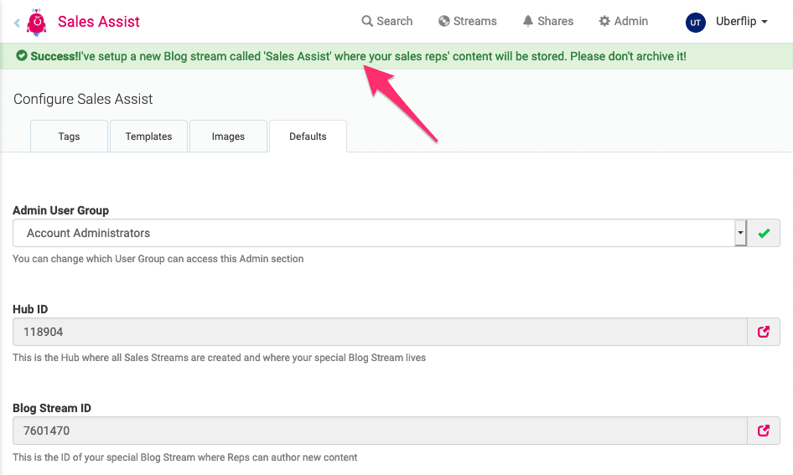The image size is (793, 475).
Task: Open Search in the top navigation
Action: [387, 21]
